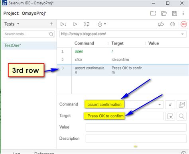Select target in page icon
The width and height of the screenshot is (189, 154).
click(x=170, y=116)
